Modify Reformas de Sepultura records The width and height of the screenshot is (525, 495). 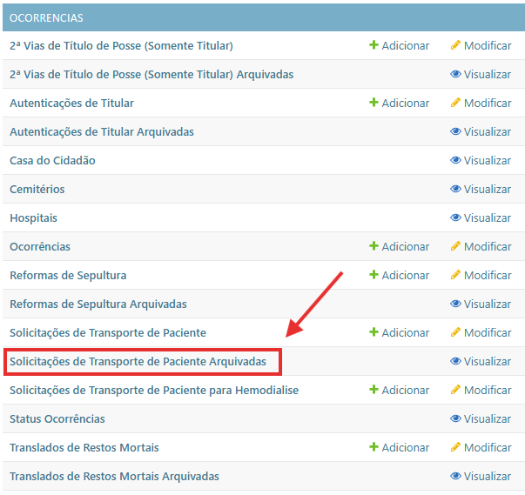pyautogui.click(x=481, y=275)
